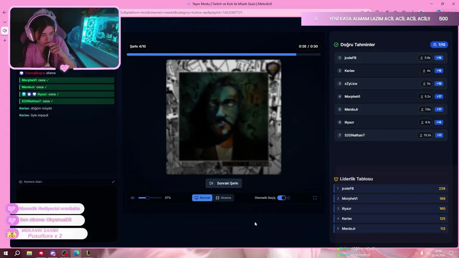This screenshot has width=459, height=258.
Task: Click the 0:26 / 0:30 timer
Action: pos(308,46)
